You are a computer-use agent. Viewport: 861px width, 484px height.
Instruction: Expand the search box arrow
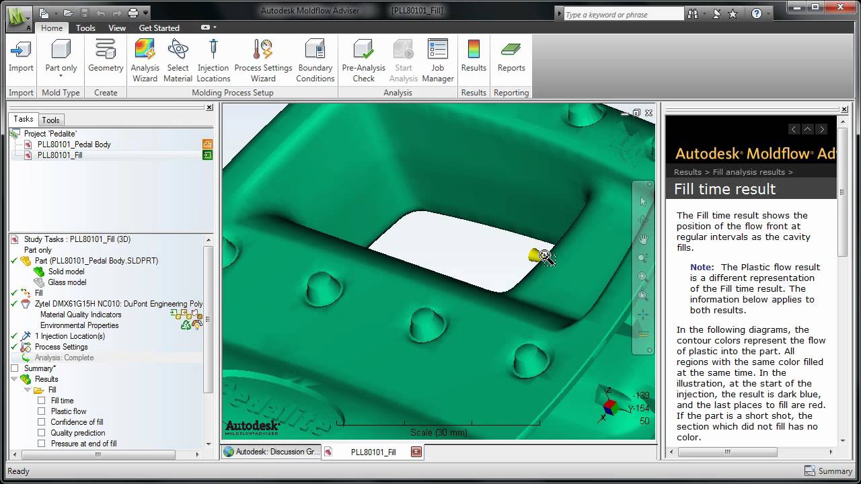(559, 13)
